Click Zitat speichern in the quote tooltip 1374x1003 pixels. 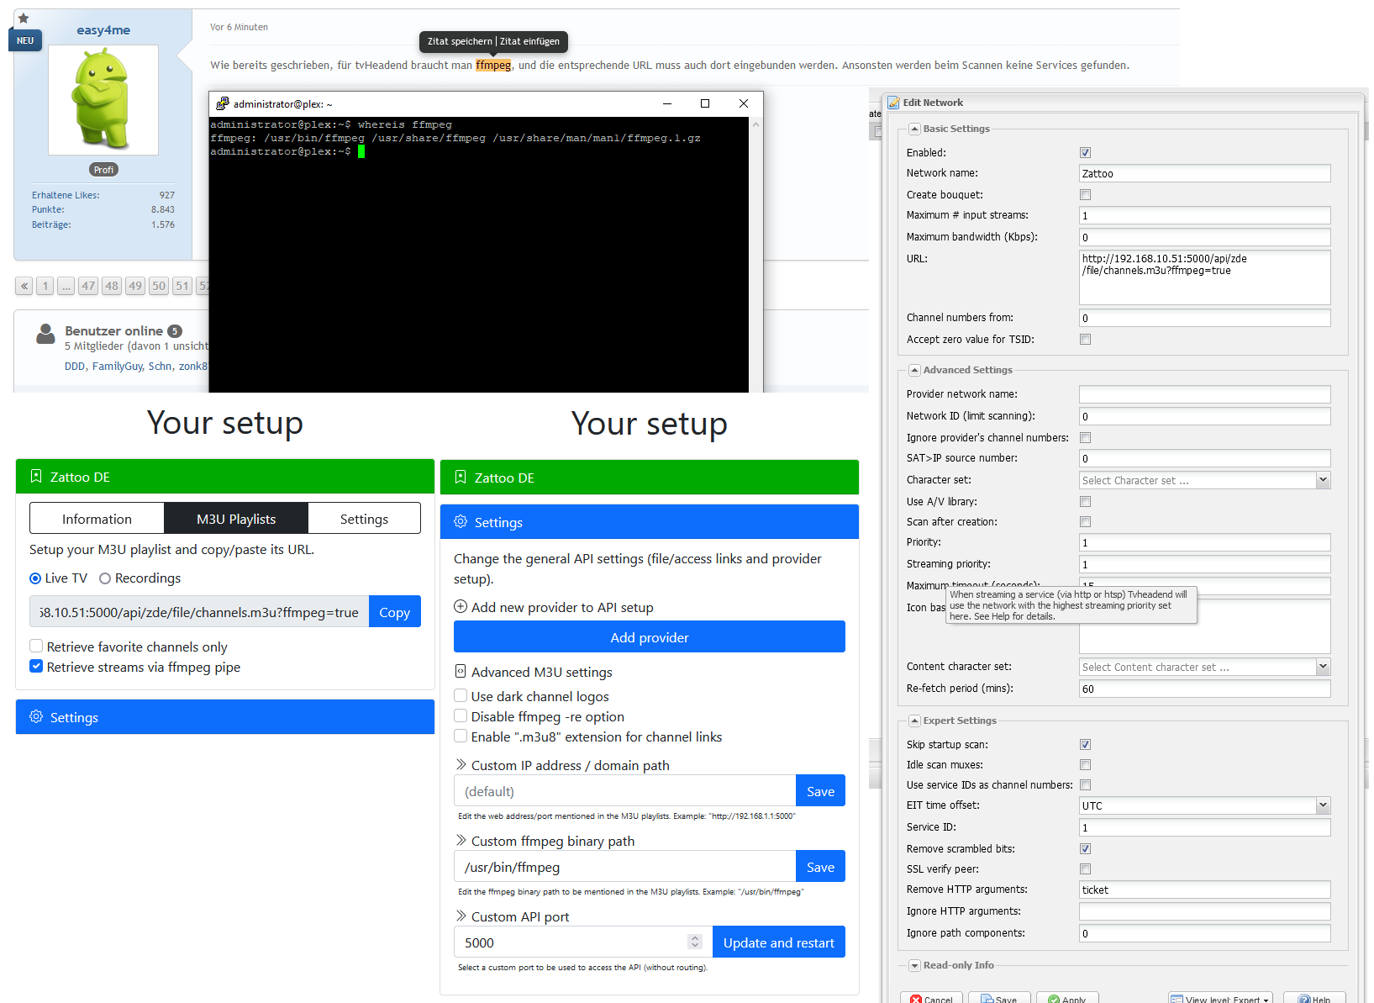[460, 41]
